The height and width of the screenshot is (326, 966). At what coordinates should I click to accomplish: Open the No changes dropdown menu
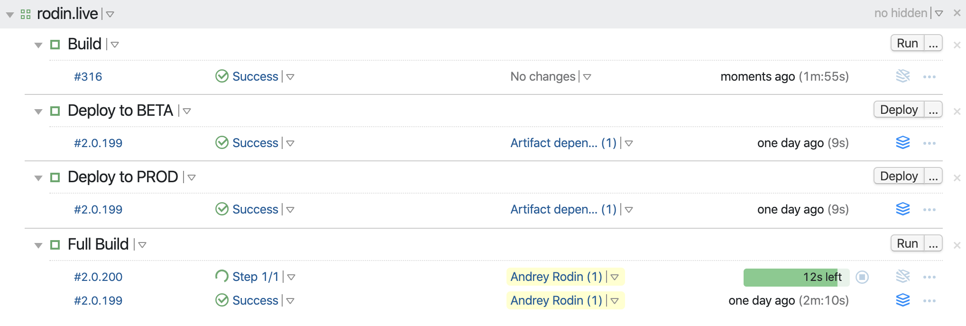click(587, 77)
